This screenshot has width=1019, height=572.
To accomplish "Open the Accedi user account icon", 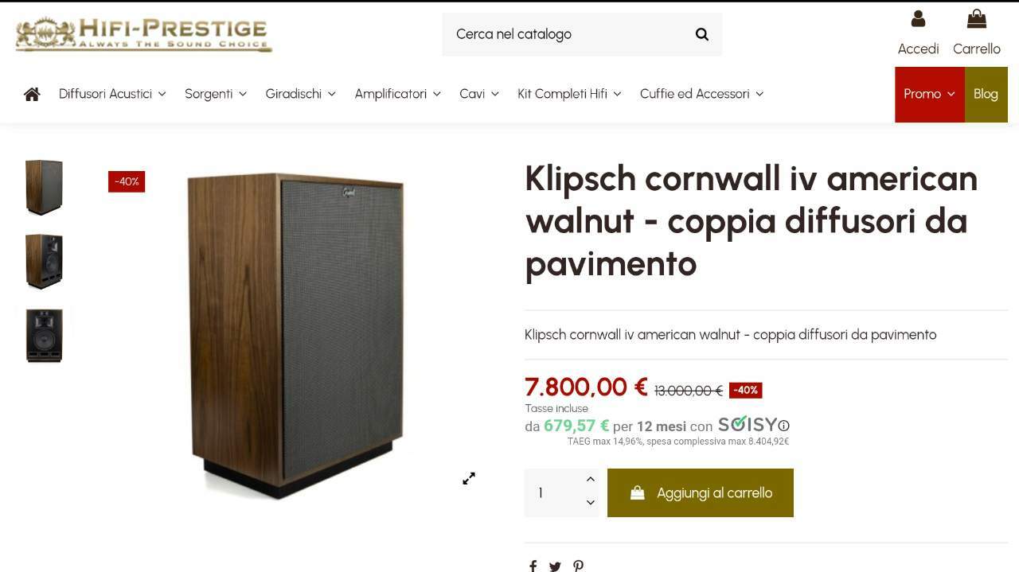I will 918,18.
